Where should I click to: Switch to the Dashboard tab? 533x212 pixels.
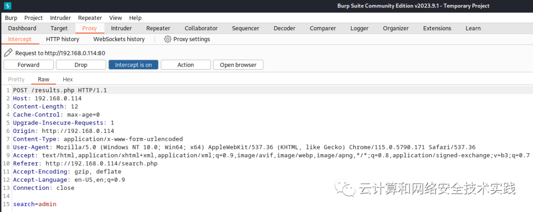point(22,28)
